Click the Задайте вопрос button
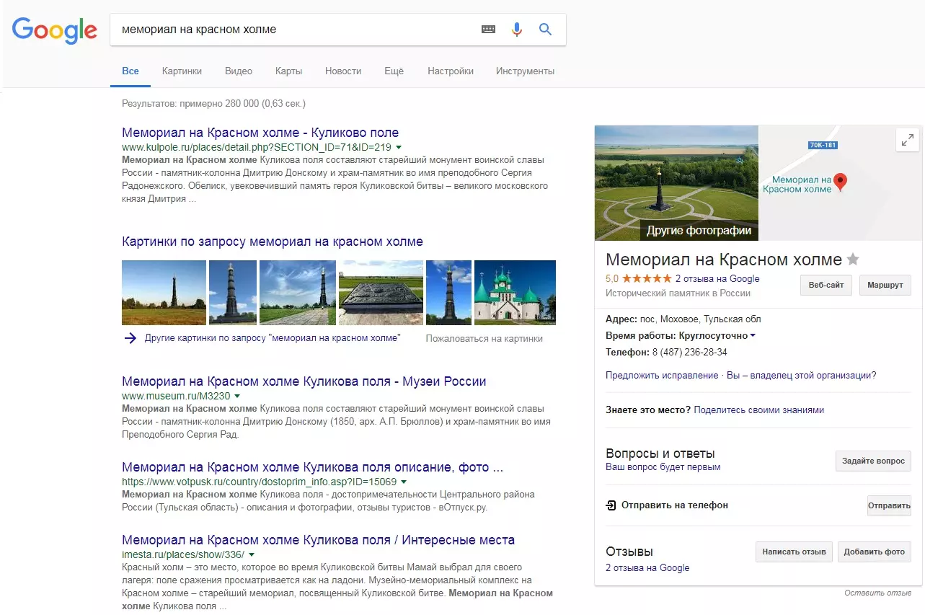 [x=874, y=461]
